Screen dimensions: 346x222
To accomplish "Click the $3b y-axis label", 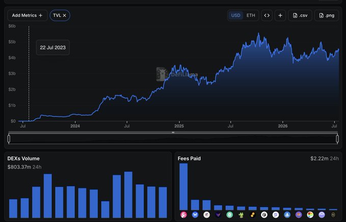I will tap(12, 73).
